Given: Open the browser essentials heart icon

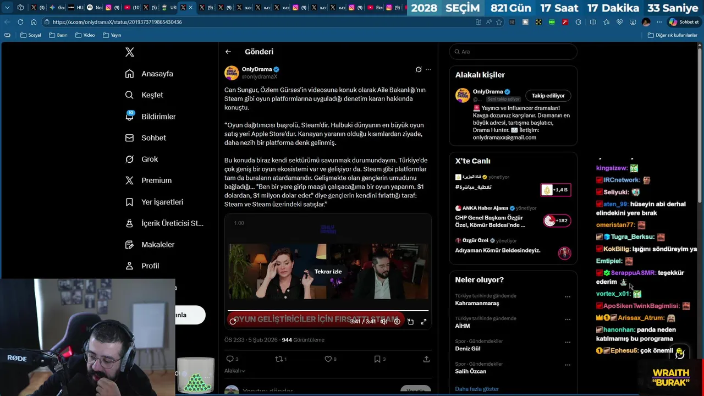Looking at the screenshot, I should pos(620,22).
